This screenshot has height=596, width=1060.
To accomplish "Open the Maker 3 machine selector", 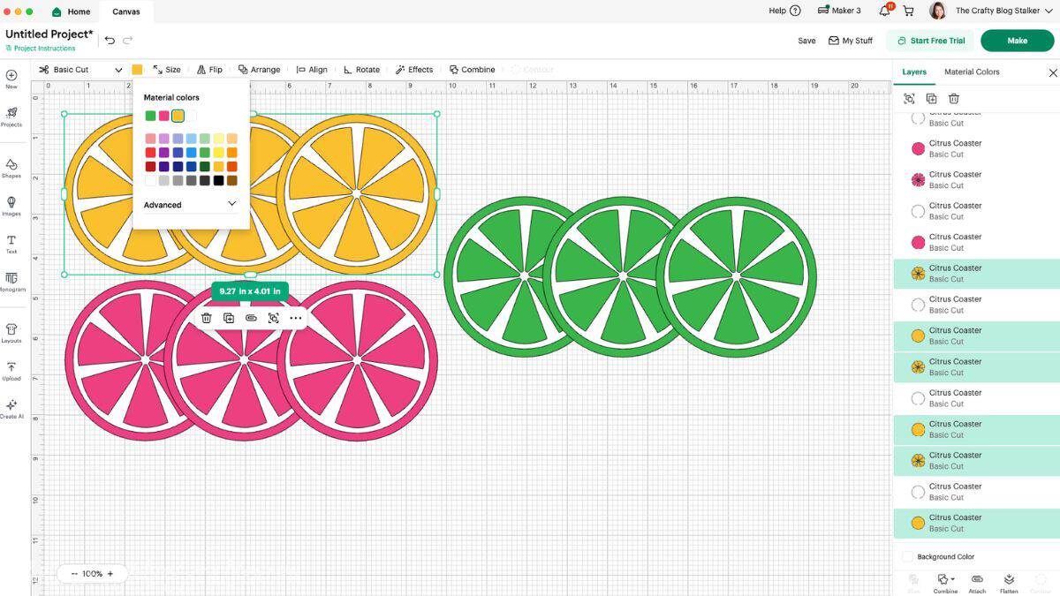I will pos(839,11).
